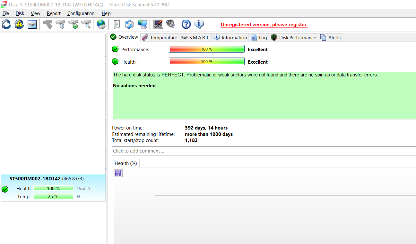Viewport: 416px width, 244px height.
Task: Click the 'Estimated remaining lifetime:' label
Action: tap(143, 134)
